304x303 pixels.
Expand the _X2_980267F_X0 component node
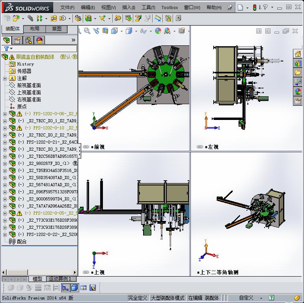[x=5, y=164]
